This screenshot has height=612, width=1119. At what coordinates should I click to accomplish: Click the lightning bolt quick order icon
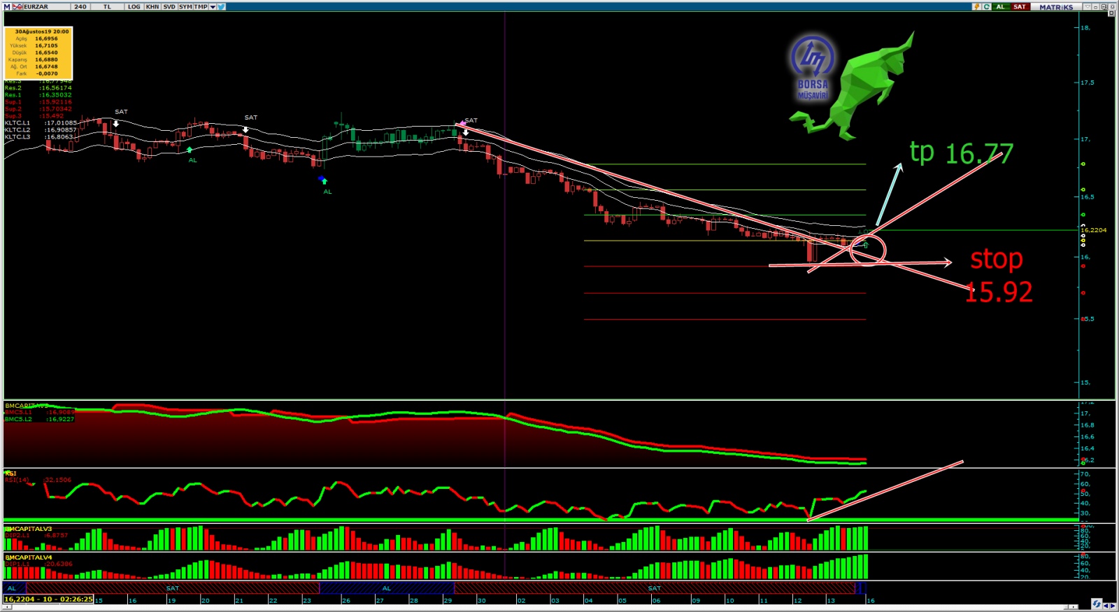pyautogui.click(x=976, y=6)
